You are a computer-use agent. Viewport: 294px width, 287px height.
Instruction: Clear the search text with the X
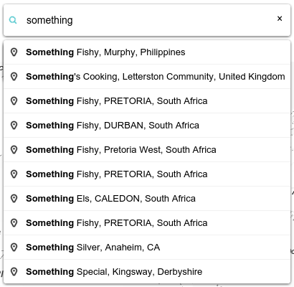click(x=280, y=19)
